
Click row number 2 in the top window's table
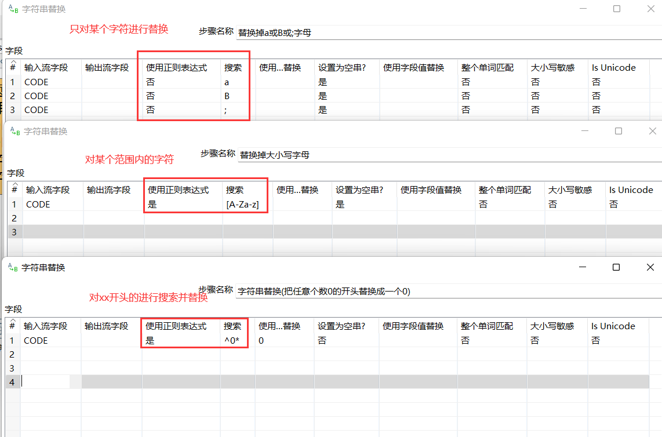(x=13, y=96)
